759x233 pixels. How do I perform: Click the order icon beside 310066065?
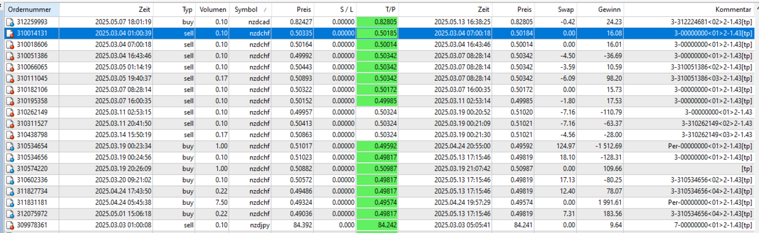coord(9,67)
